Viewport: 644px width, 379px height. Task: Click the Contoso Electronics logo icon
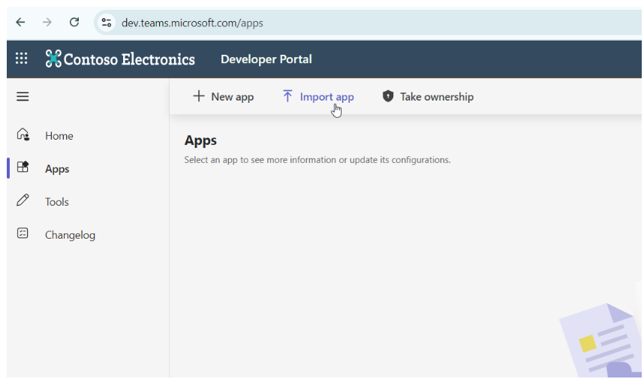(53, 59)
